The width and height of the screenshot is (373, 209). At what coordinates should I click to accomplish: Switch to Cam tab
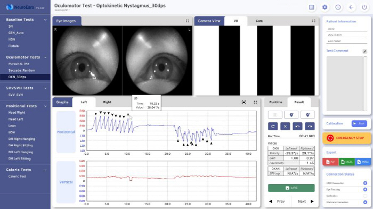coord(259,21)
